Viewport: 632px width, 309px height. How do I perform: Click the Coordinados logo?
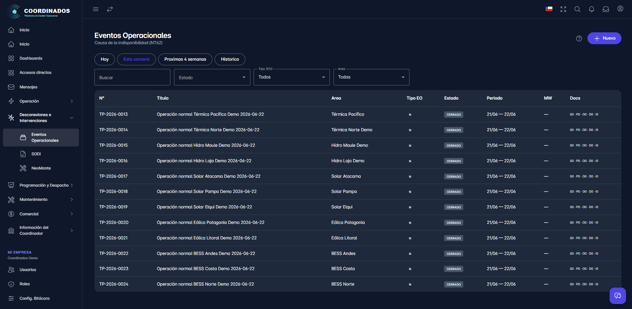(x=38, y=12)
